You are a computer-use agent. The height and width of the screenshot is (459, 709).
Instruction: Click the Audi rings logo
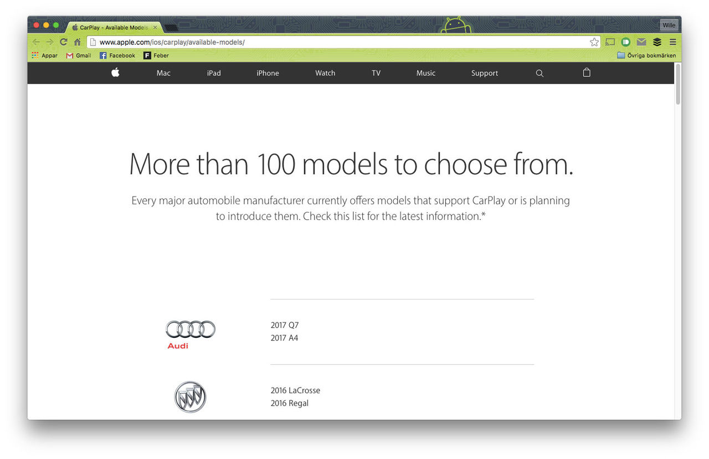(x=190, y=328)
